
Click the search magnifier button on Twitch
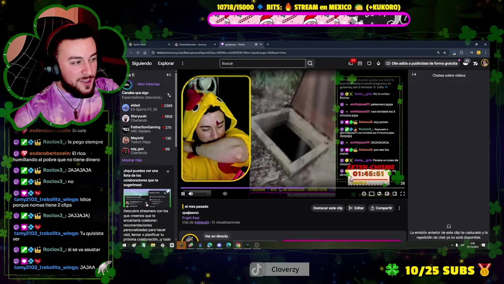point(310,63)
